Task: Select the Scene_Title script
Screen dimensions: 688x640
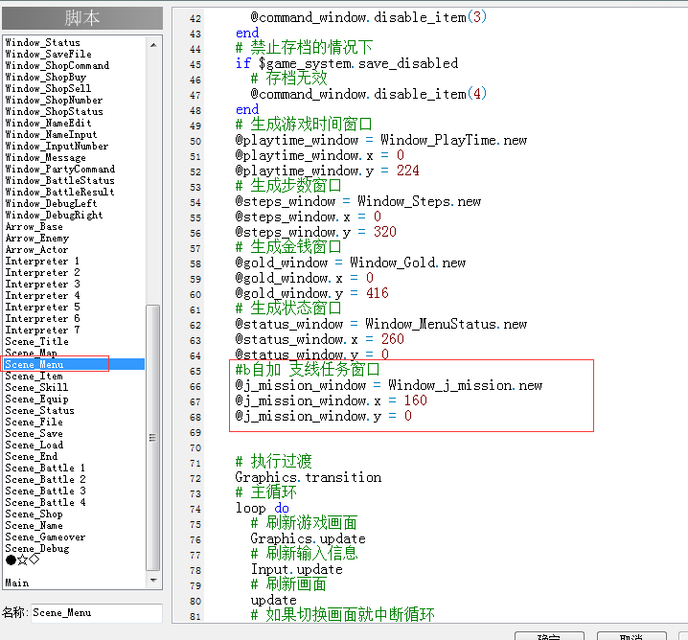Action: click(x=36, y=341)
